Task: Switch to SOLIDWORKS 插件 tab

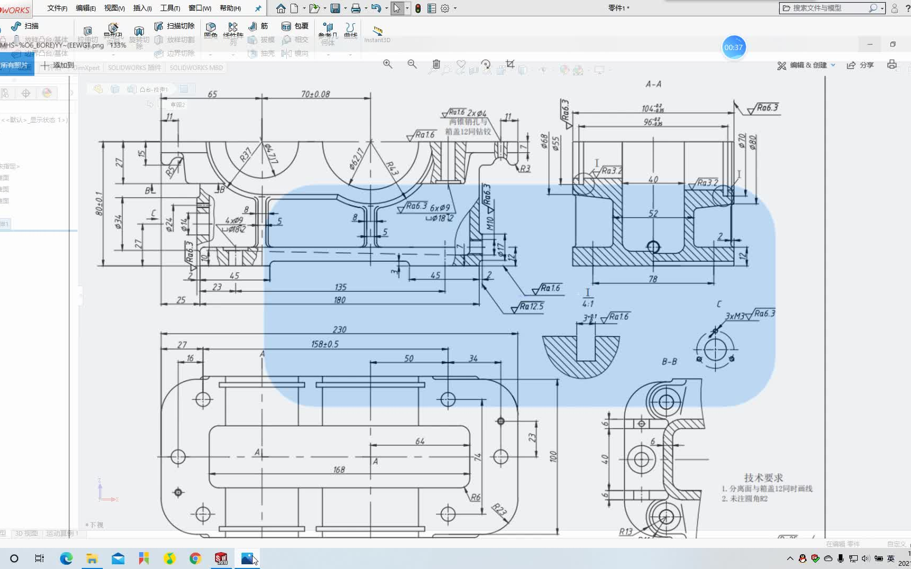Action: [x=134, y=67]
